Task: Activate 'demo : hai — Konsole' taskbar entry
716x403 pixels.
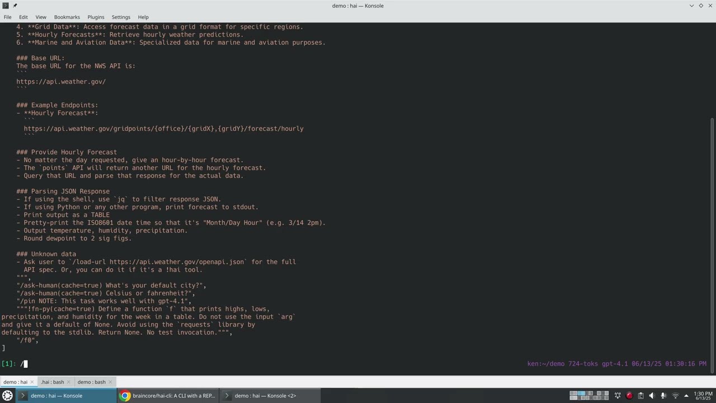Action: (65, 396)
